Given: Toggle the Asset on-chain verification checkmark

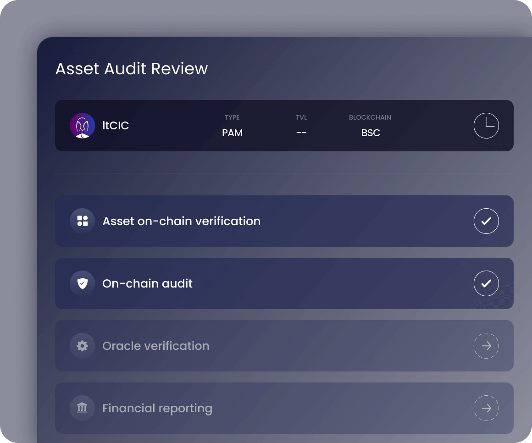Looking at the screenshot, I should [486, 221].
